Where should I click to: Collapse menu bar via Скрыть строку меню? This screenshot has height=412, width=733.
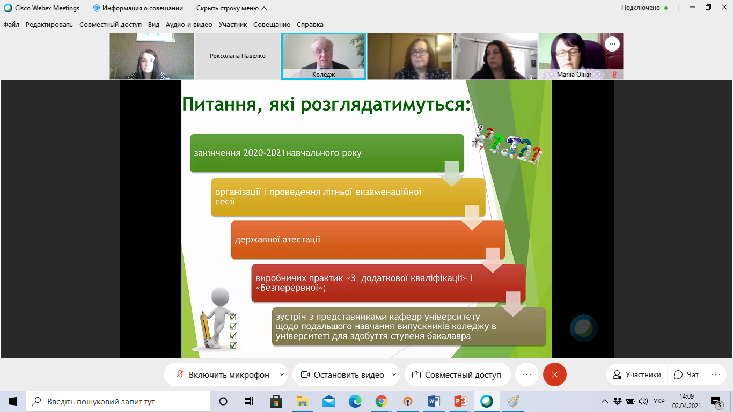coord(231,8)
